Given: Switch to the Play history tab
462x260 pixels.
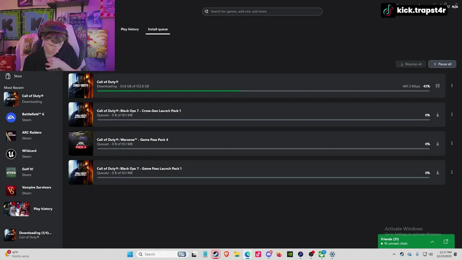Looking at the screenshot, I should click(130, 29).
